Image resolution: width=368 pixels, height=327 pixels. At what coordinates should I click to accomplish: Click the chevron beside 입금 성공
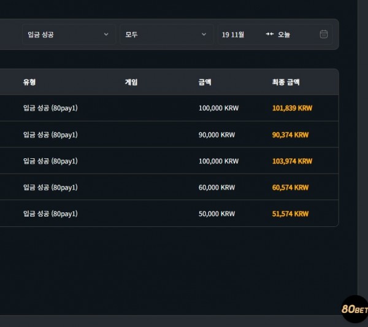(106, 34)
